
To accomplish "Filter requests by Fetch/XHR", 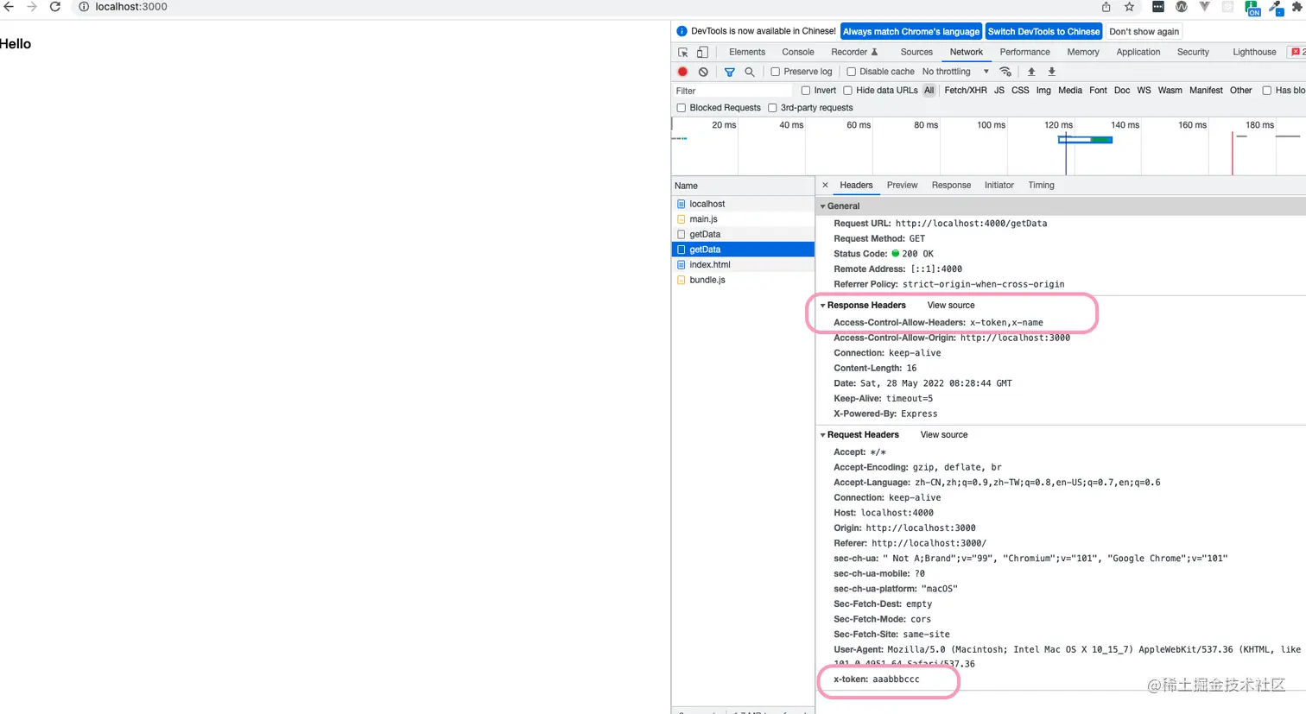I will coord(966,91).
